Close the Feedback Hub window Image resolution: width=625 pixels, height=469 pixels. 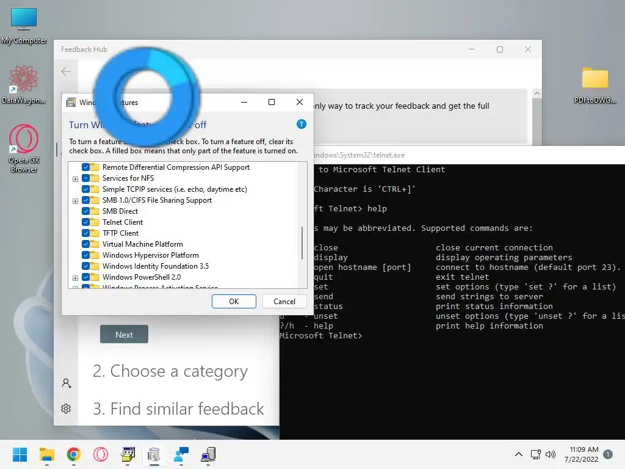(x=528, y=49)
